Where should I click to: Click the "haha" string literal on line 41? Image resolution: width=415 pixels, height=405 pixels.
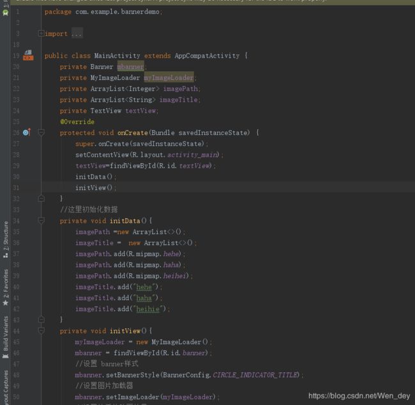[x=144, y=298]
